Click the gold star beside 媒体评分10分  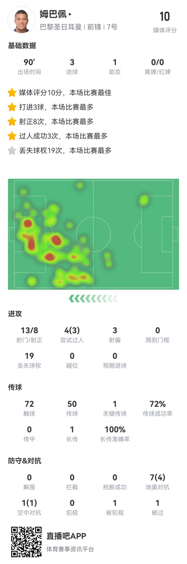click(x=12, y=93)
